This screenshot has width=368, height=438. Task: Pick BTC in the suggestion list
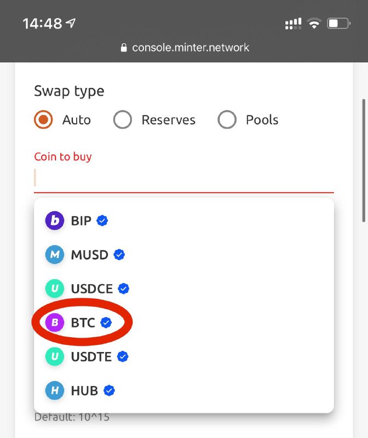tap(184, 322)
